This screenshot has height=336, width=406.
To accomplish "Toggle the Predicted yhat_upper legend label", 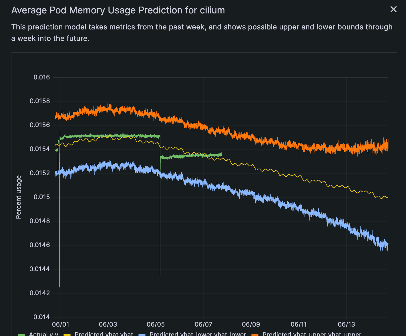I will (x=312, y=334).
